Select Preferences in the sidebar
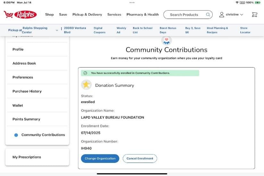264x176 pixels. [37, 77]
